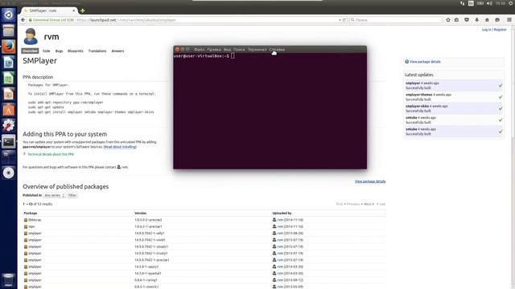Open the Ubuntu Dash search launcher
Screen dimensions: 515x289
pyautogui.click(x=9, y=15)
